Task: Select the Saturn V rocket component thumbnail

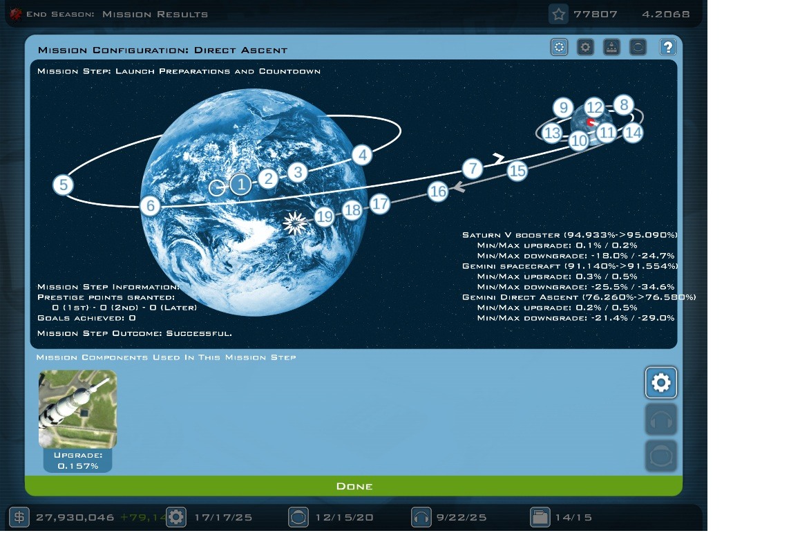Action: [77, 409]
